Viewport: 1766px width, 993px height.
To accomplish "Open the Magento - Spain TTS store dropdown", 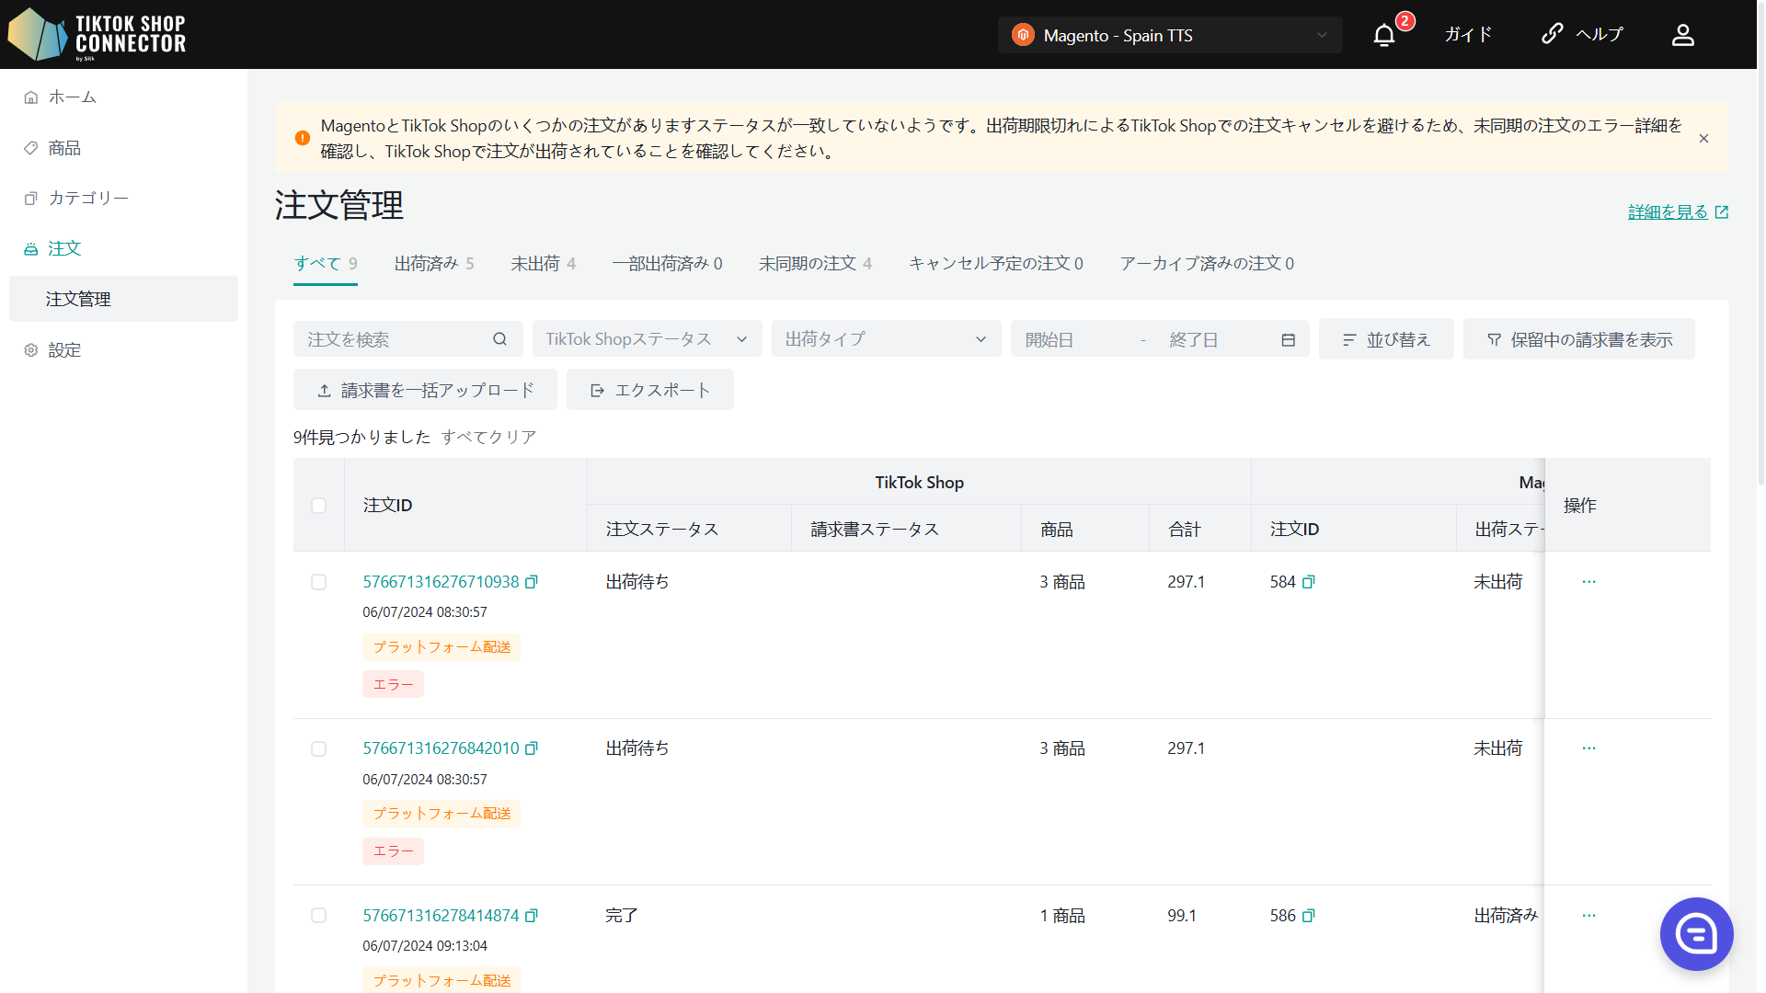I will pyautogui.click(x=1170, y=35).
